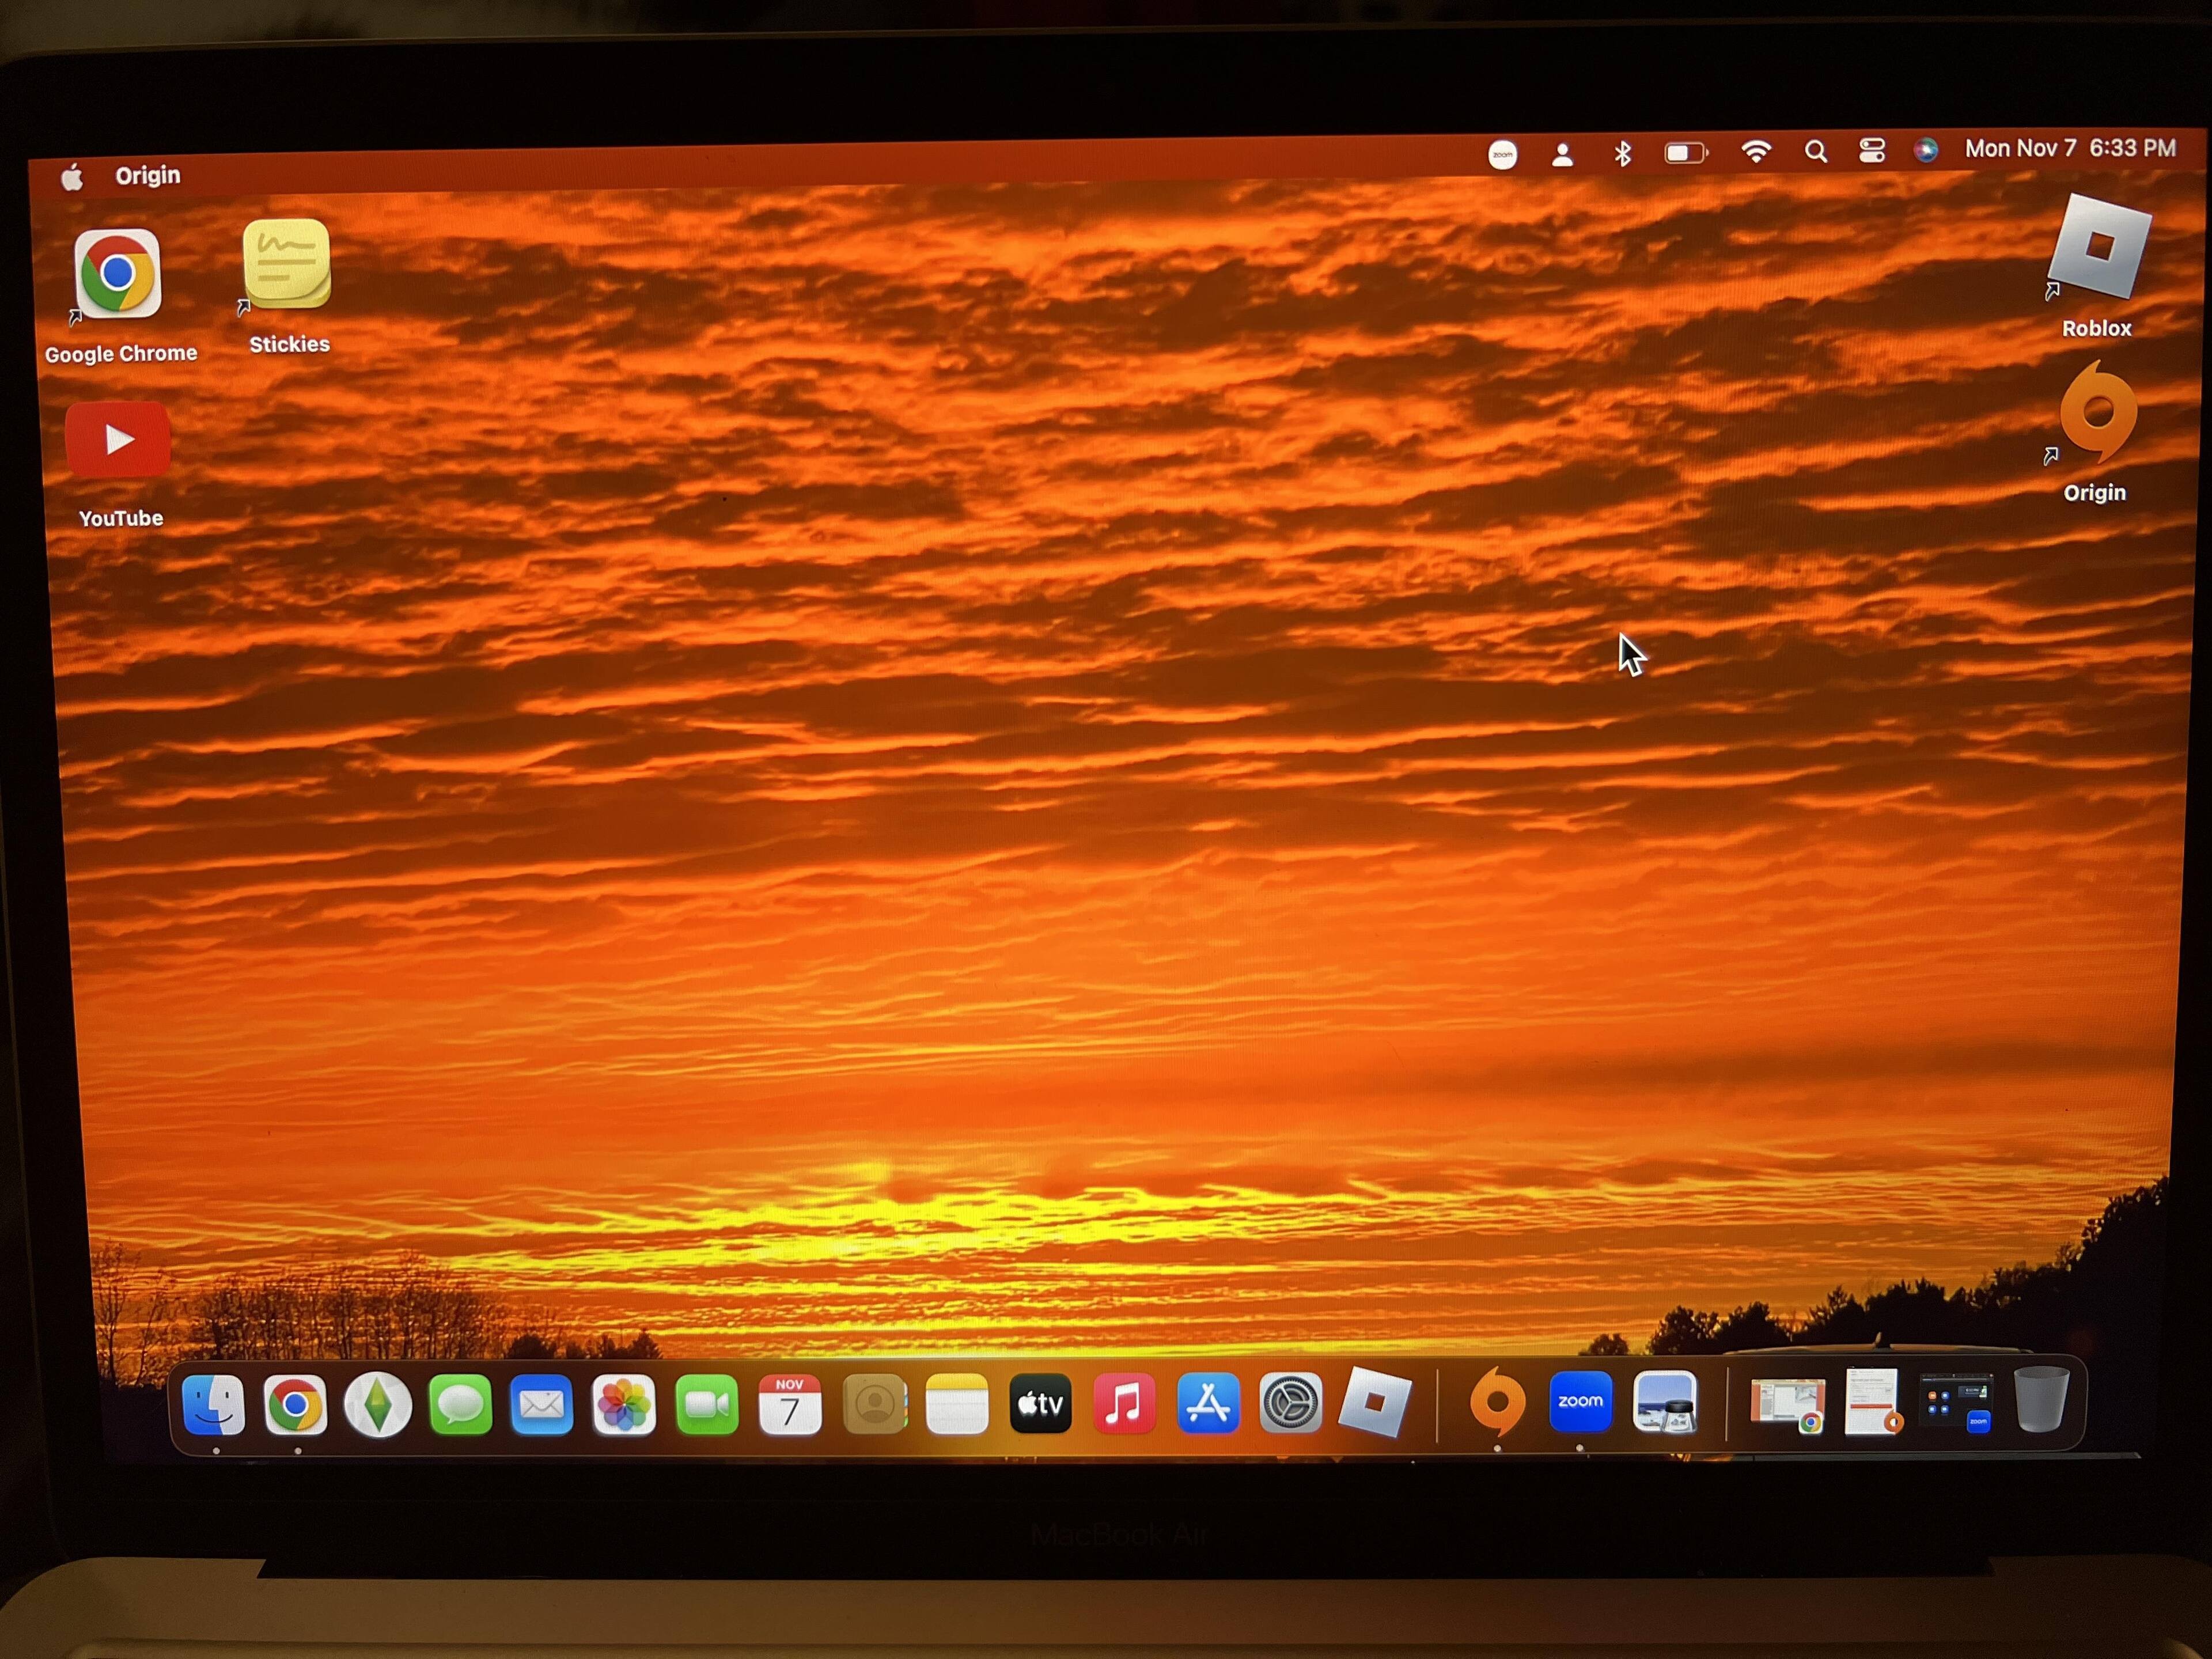Select the YouTube desktop shortcut
2212x1659 pixels.
118,440
